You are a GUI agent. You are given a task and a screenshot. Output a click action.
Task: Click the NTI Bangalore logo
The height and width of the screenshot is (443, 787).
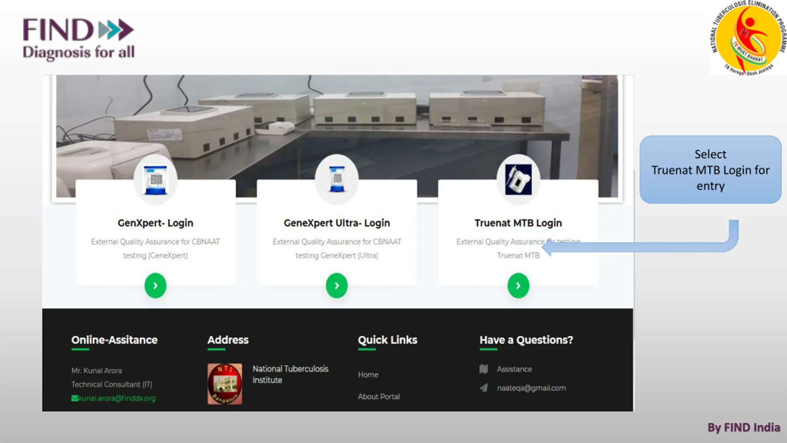click(x=225, y=384)
